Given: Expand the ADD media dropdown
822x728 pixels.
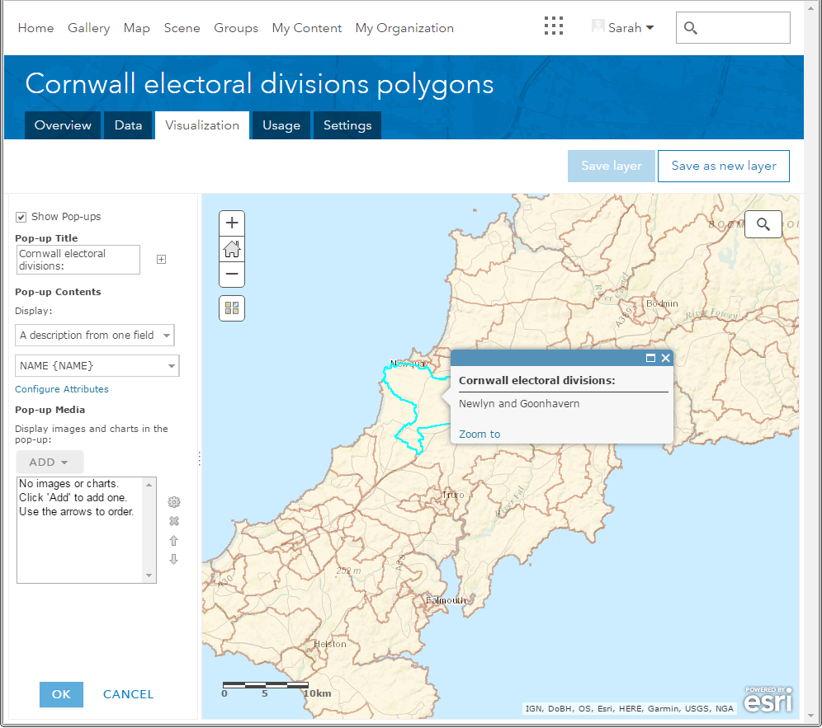Looking at the screenshot, I should [x=50, y=462].
